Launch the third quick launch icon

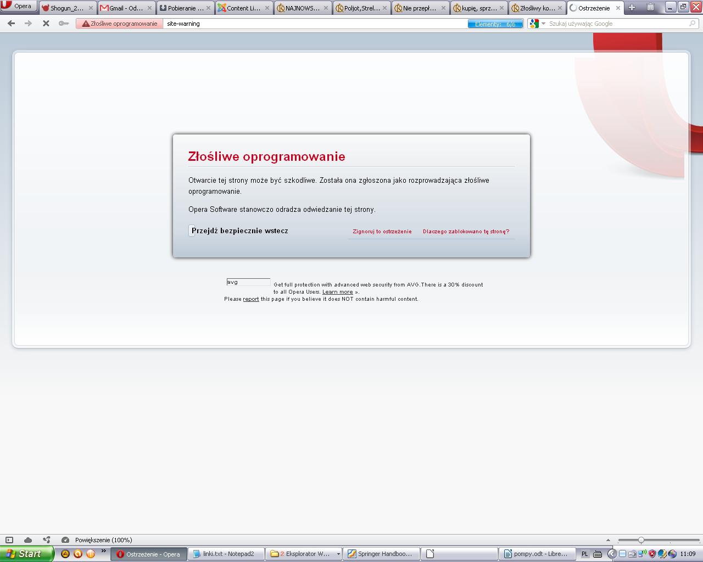pyautogui.click(x=91, y=554)
